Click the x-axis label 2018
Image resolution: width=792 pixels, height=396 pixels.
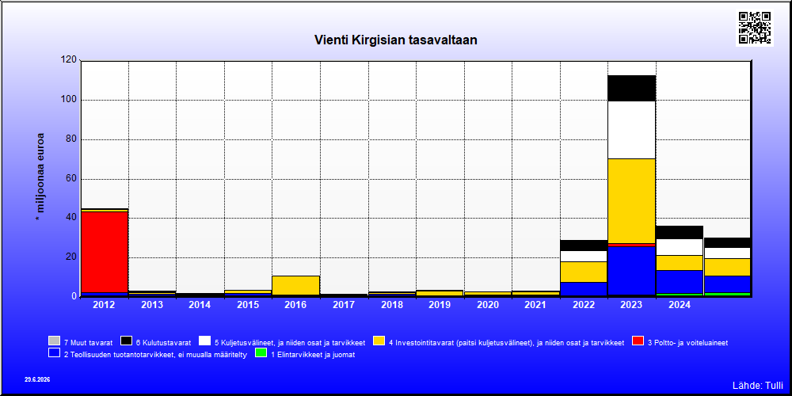click(392, 305)
